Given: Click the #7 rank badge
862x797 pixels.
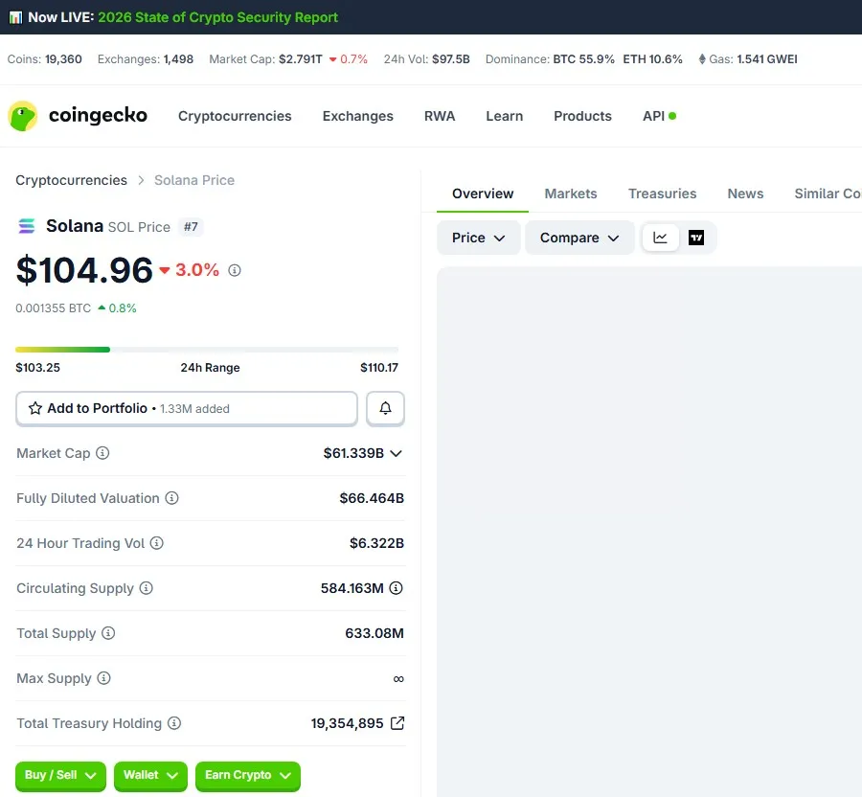Looking at the screenshot, I should click(x=191, y=227).
